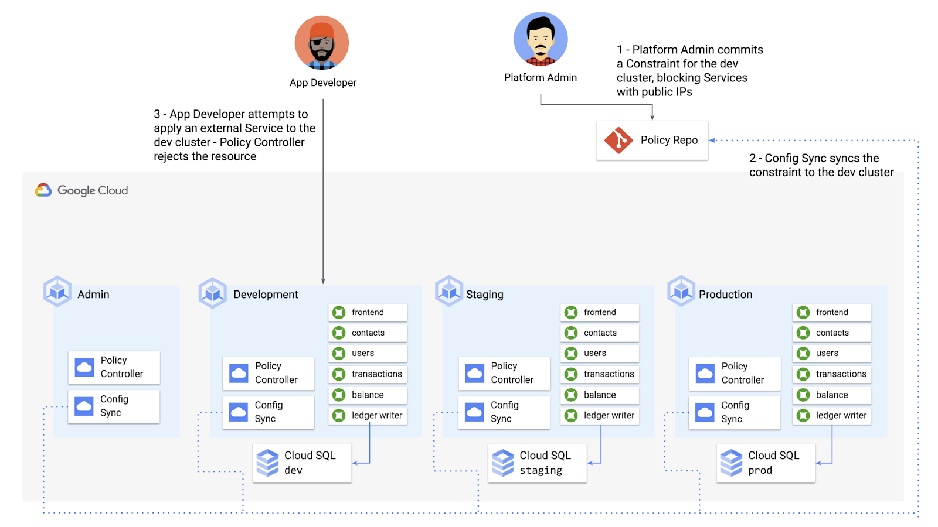938x527 pixels.
Task: Click the Development cluster label
Action: click(266, 295)
